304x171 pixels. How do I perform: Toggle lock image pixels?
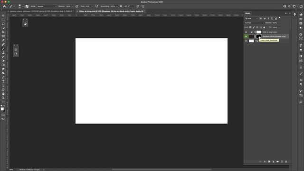[x=254, y=28]
